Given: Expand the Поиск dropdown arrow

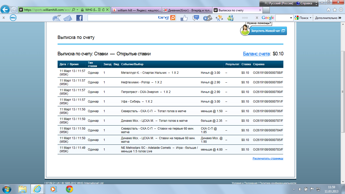Looking at the screenshot, I should (310, 18).
